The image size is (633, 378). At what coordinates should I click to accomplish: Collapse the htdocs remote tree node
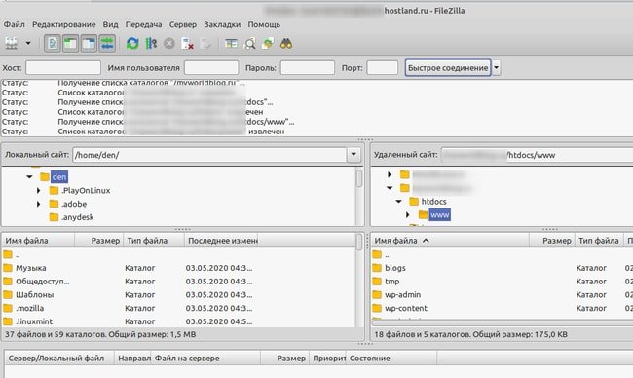399,201
